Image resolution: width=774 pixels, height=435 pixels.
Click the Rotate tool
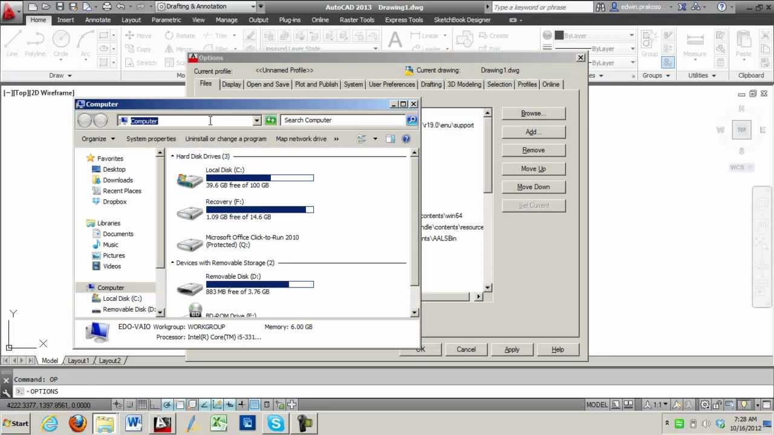point(180,36)
